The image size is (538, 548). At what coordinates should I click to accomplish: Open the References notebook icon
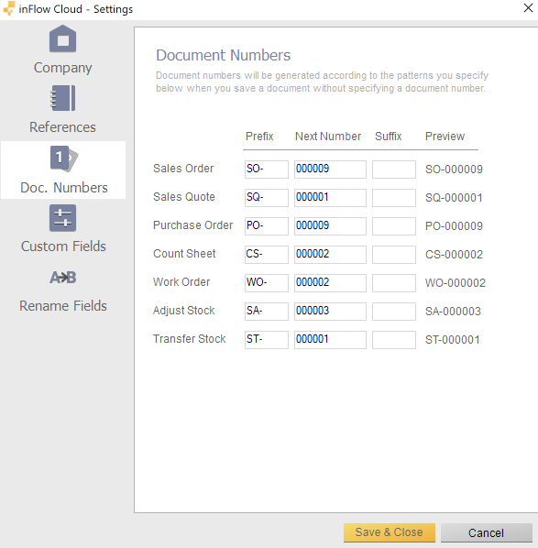tap(63, 98)
